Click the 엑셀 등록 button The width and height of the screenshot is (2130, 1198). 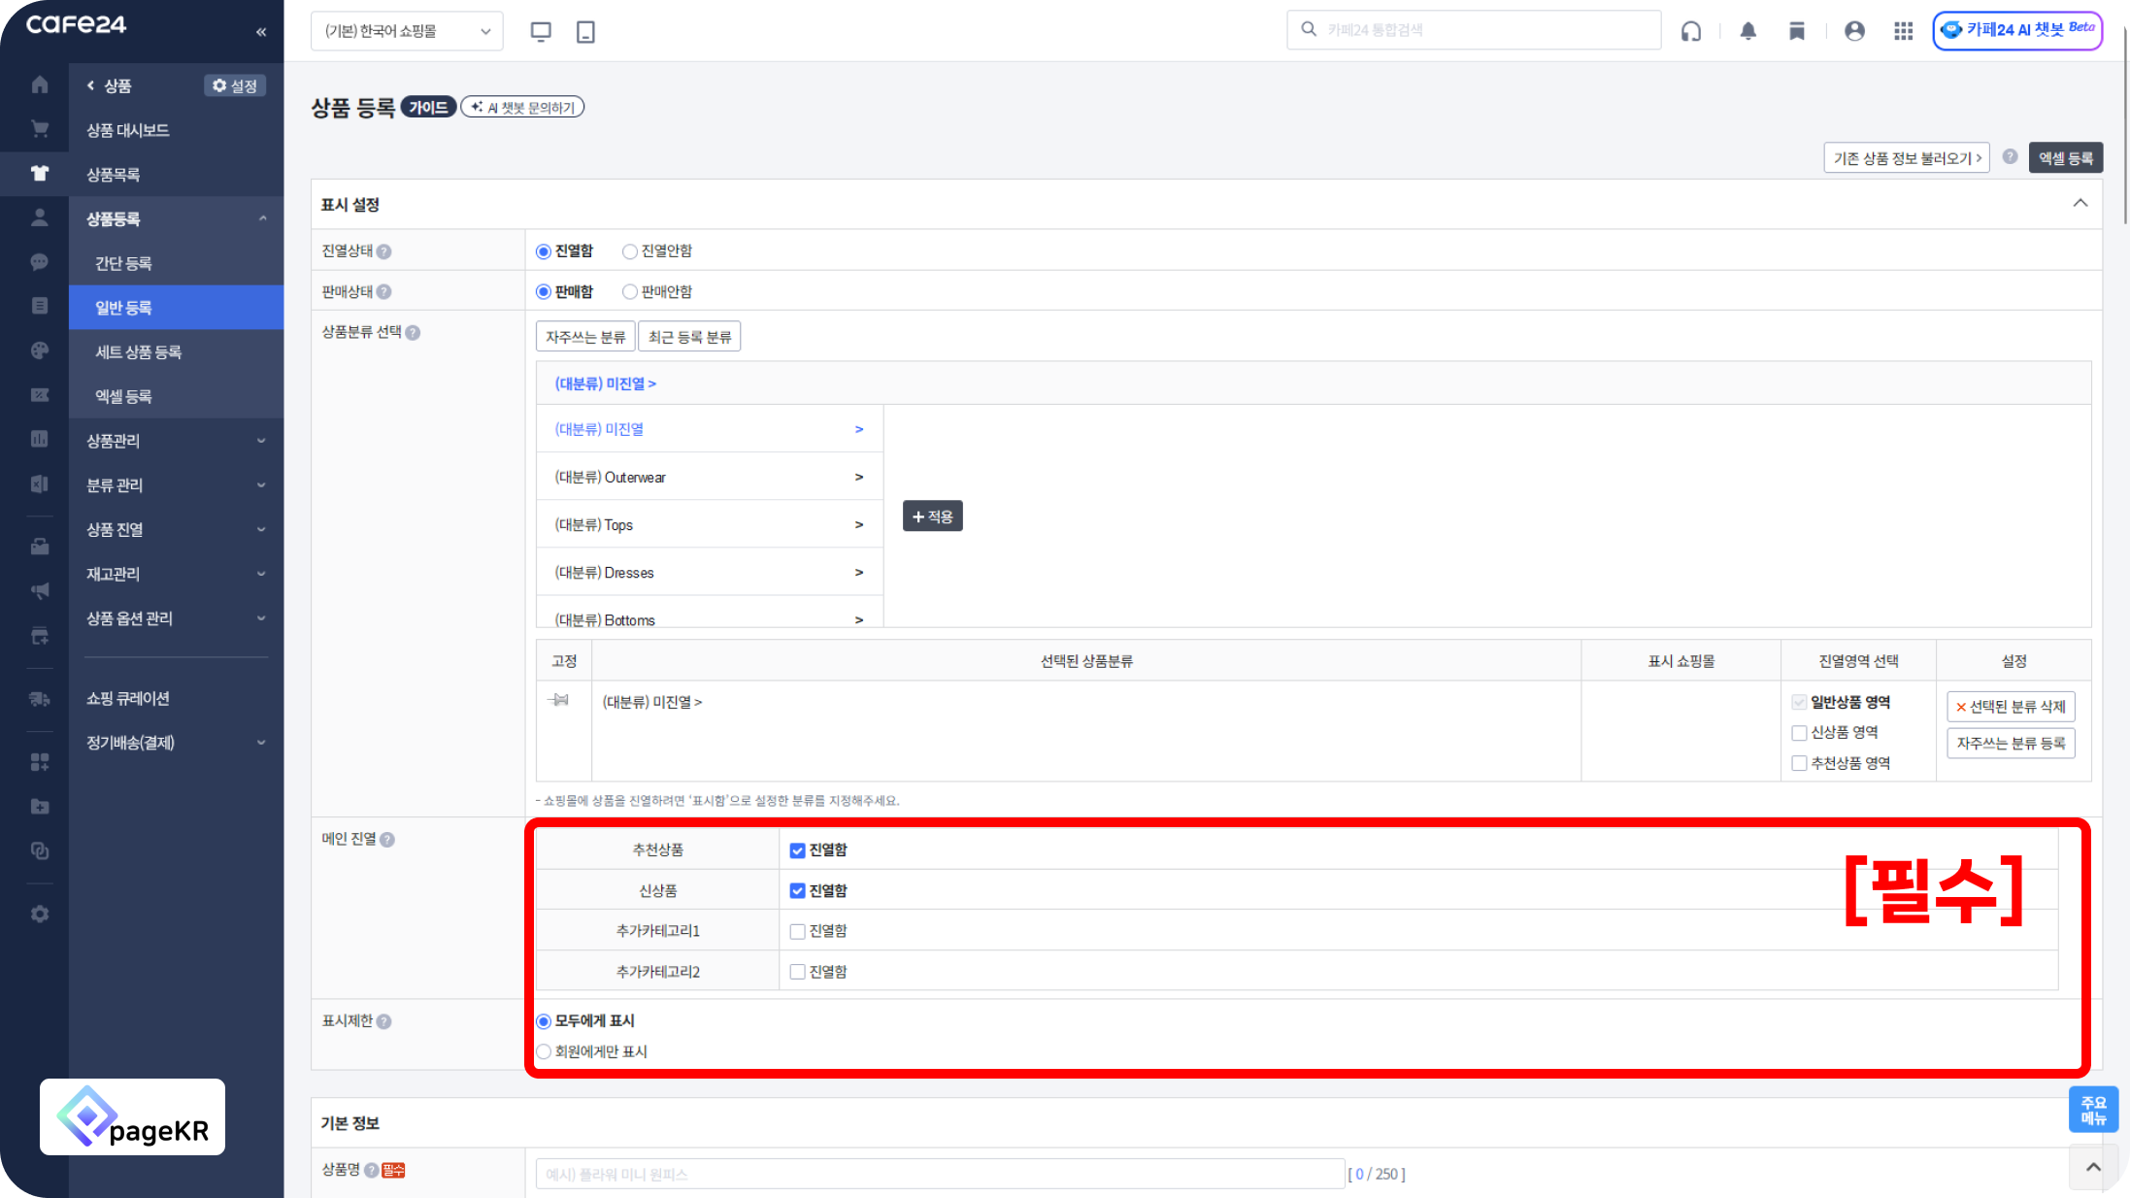[x=2065, y=158]
